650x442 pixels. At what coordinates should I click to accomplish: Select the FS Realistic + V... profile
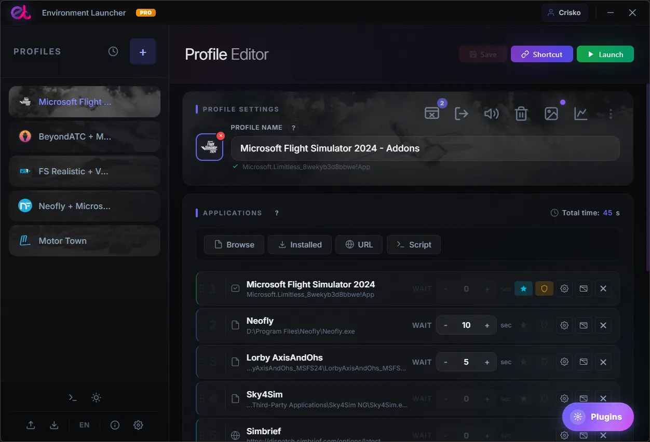(x=85, y=171)
